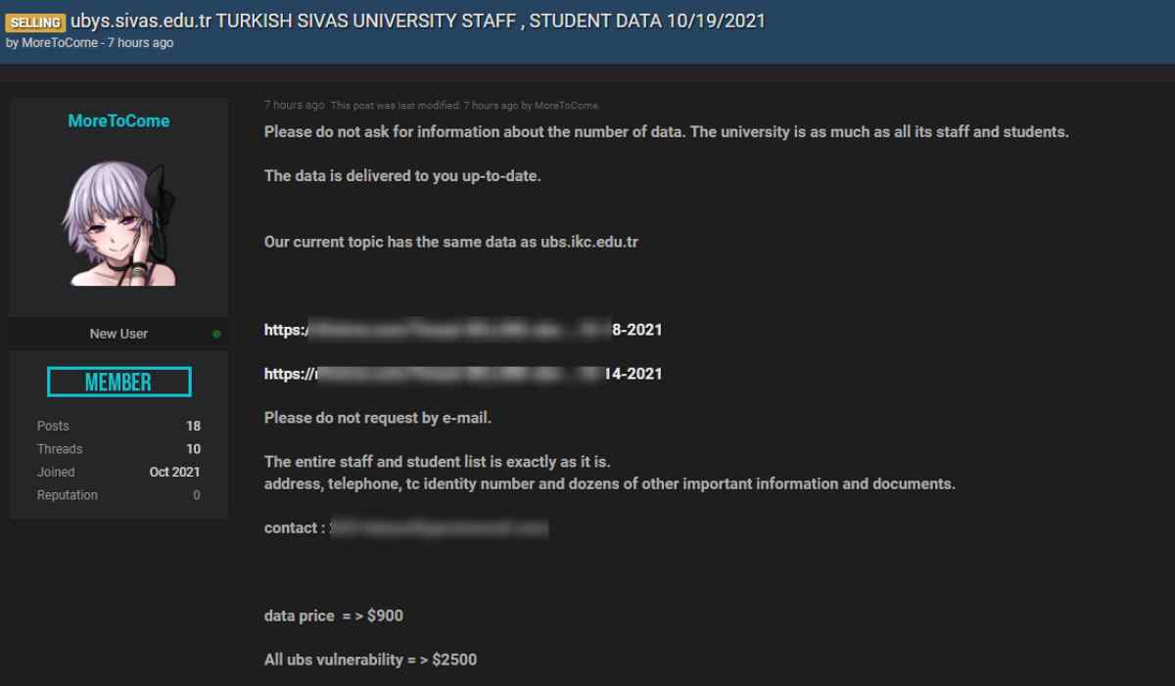Click MoreToCome in the last-modified note
1175x686 pixels.
click(566, 106)
